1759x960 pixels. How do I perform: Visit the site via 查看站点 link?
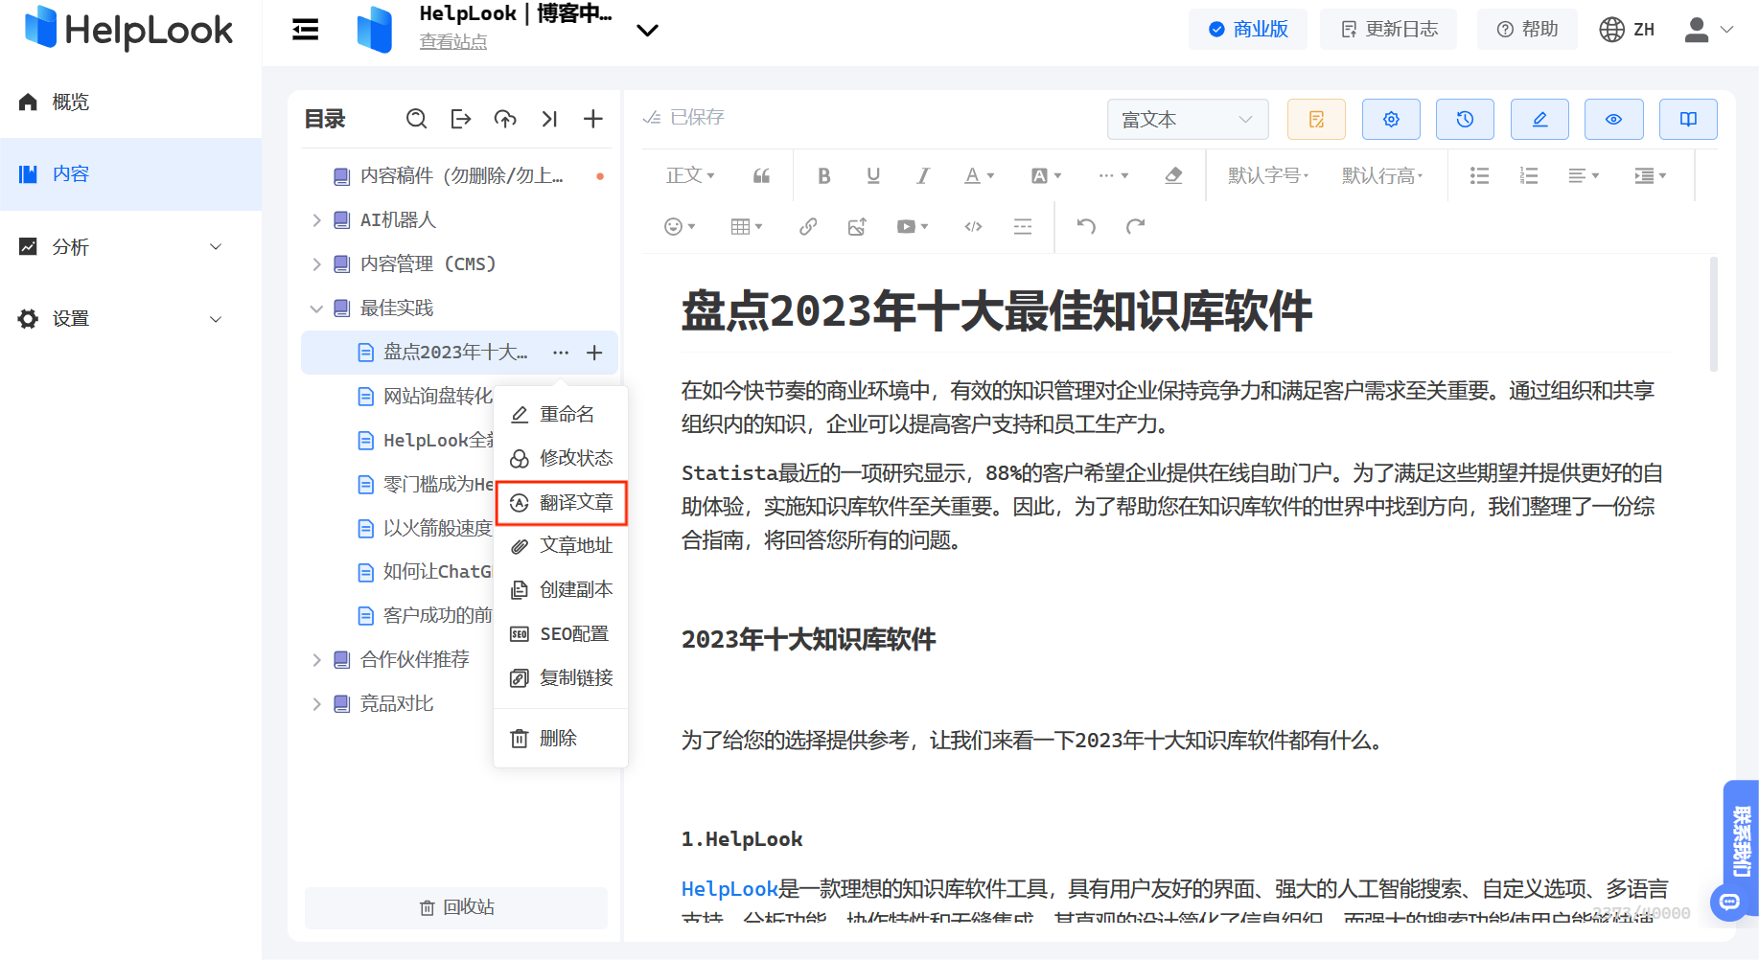453,41
